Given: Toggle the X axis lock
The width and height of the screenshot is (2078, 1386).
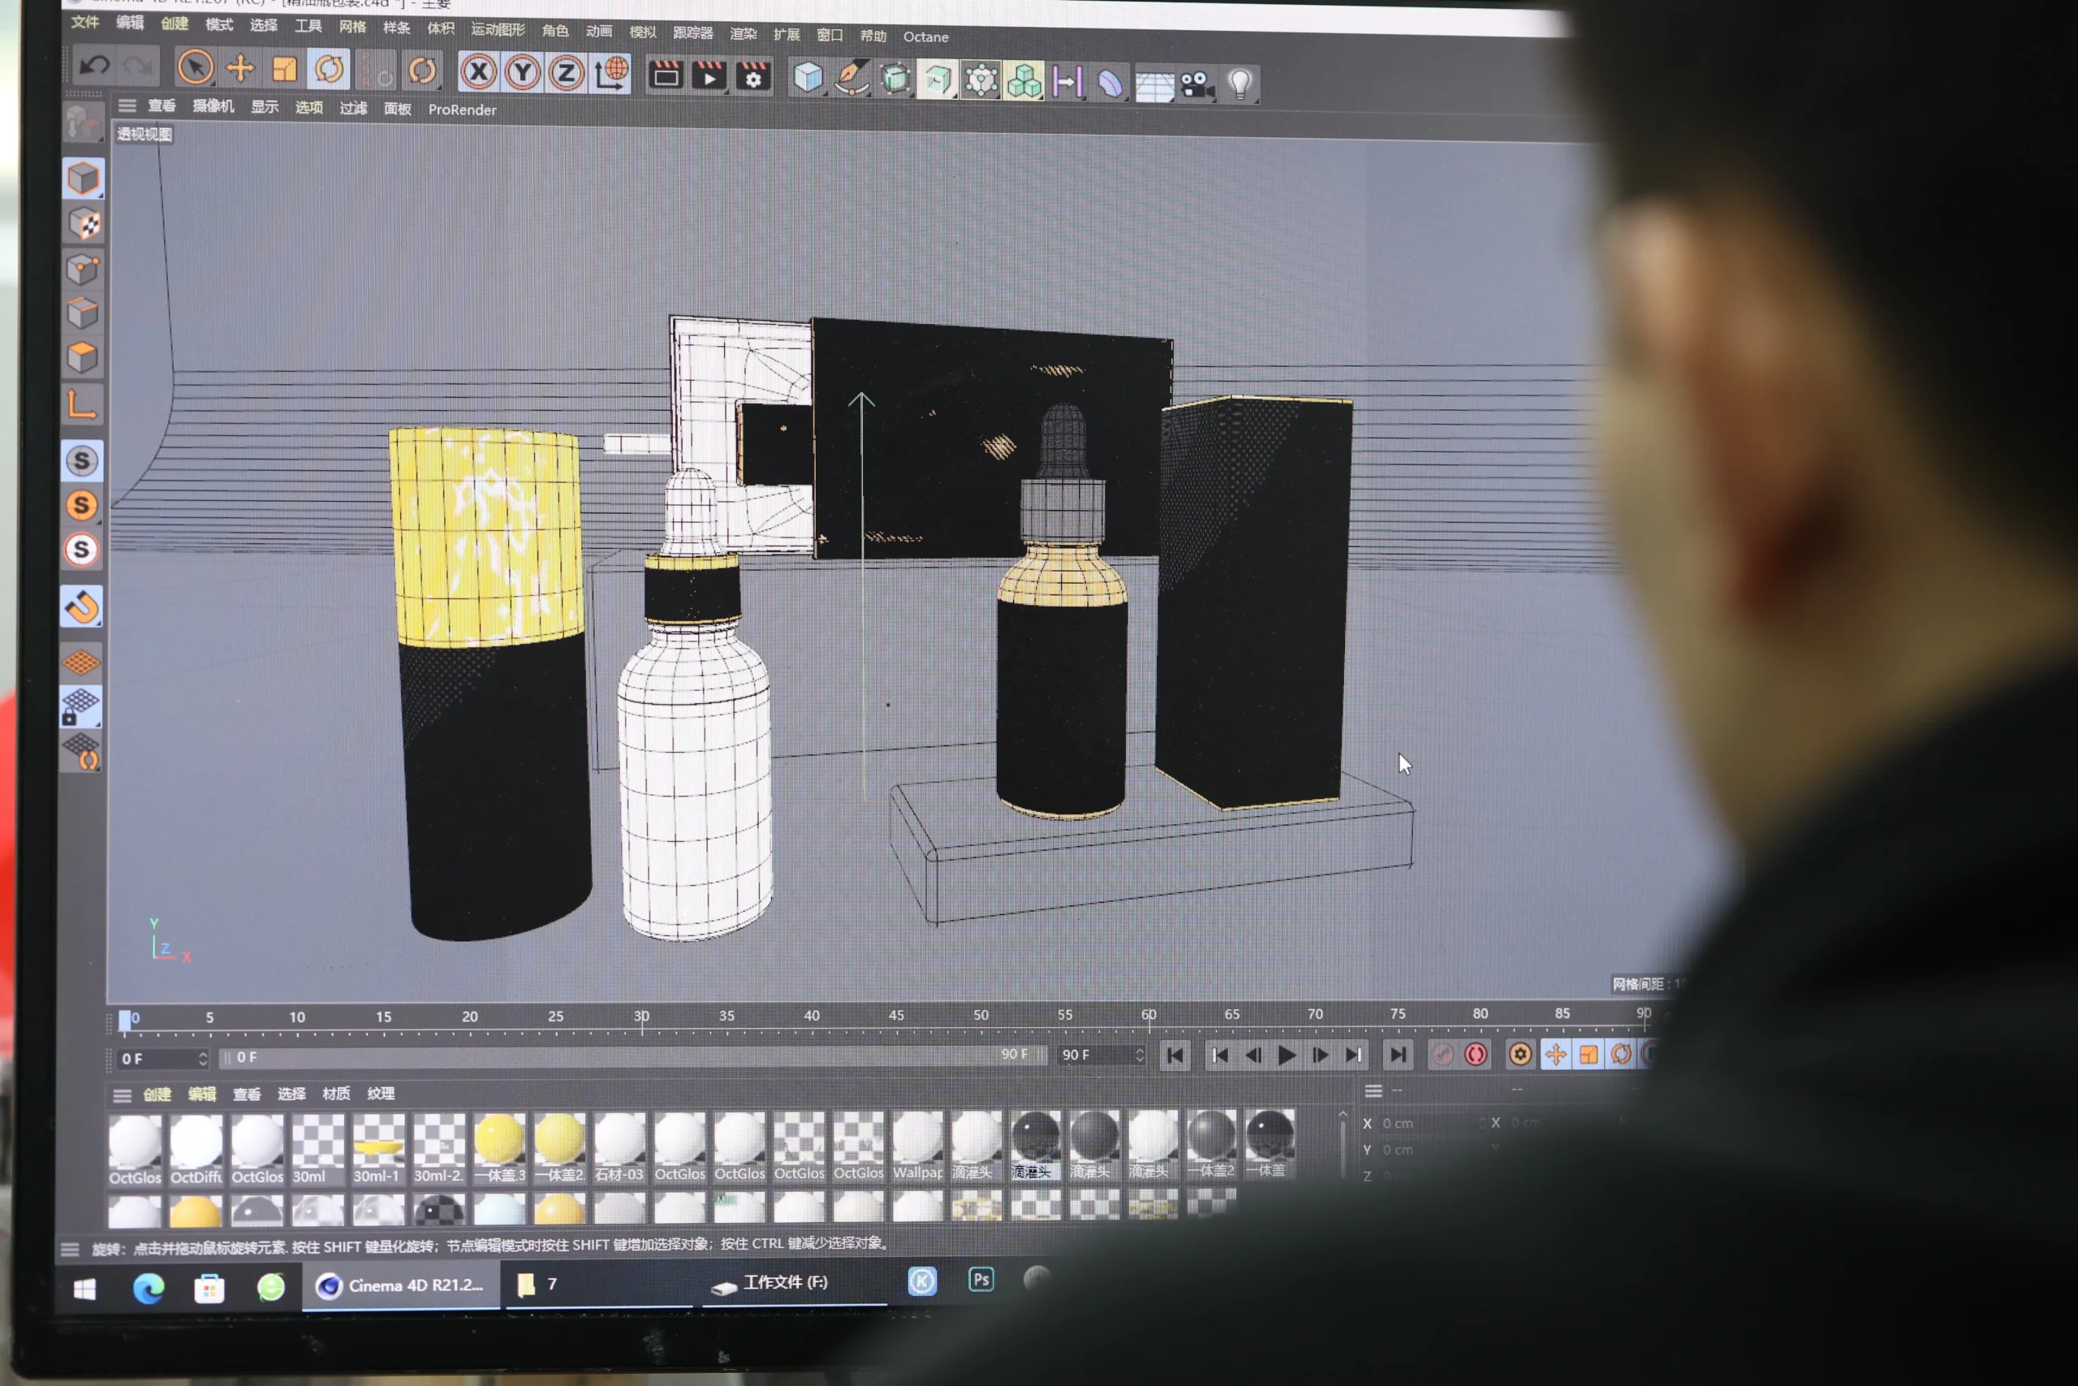Looking at the screenshot, I should 480,72.
